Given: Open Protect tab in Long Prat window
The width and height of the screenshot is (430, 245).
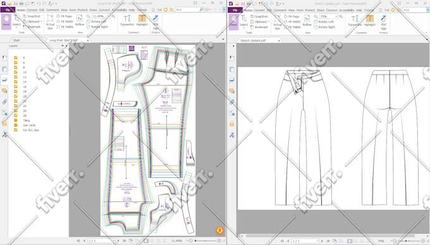Looking at the screenshot, I should (x=82, y=10).
